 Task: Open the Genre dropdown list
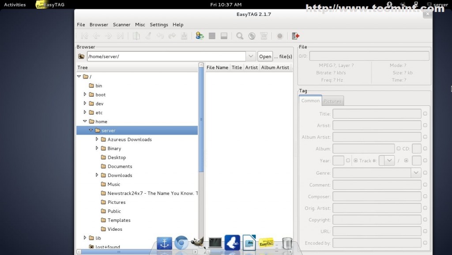416,173
